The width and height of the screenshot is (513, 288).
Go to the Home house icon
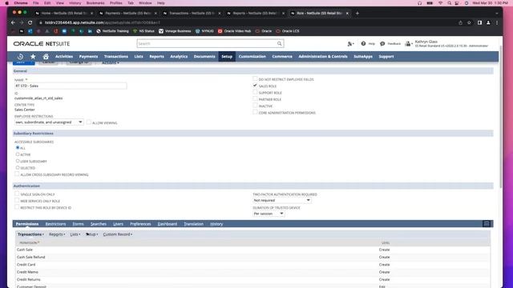click(x=46, y=57)
